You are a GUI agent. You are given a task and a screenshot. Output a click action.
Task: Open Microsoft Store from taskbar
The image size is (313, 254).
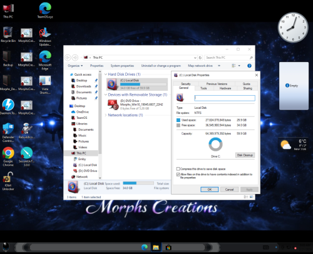tap(168, 248)
